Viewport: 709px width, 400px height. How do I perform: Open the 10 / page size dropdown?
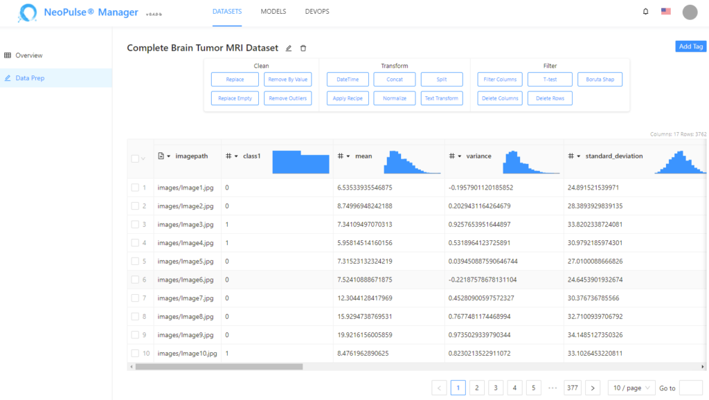631,388
